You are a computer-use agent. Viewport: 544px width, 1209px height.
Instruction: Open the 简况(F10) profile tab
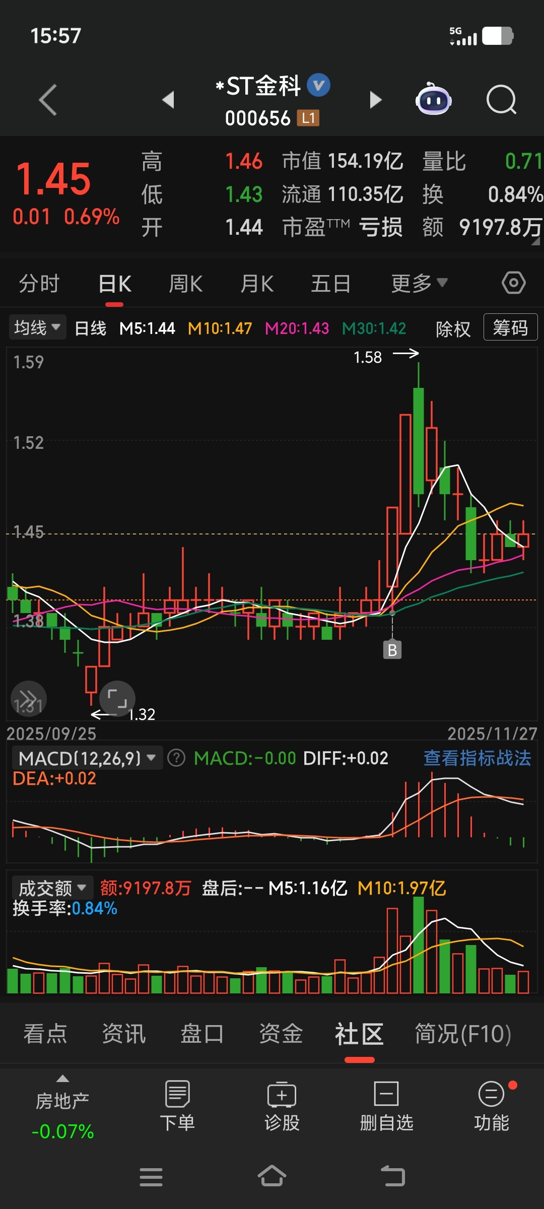pos(463,1034)
